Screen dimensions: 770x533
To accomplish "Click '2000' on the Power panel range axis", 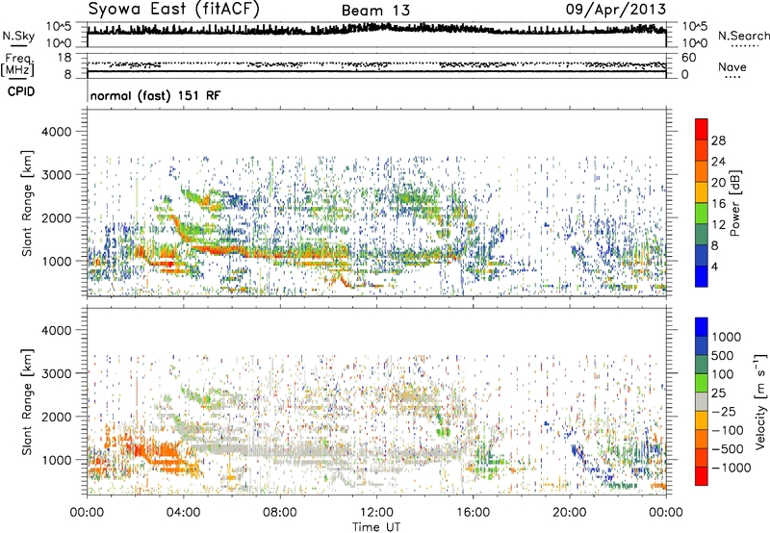I will pyautogui.click(x=56, y=217).
